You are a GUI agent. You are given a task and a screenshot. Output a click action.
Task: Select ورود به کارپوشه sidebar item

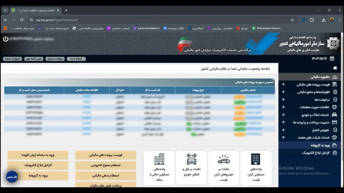(310, 145)
